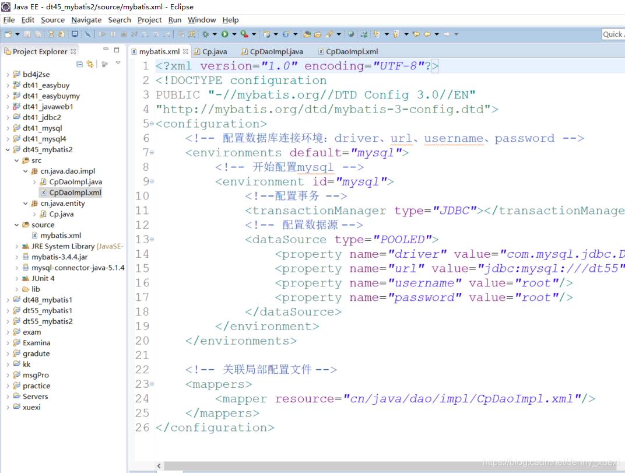This screenshot has height=473, width=625.
Task: Fold the configuration element at line 5
Action: (x=152, y=124)
